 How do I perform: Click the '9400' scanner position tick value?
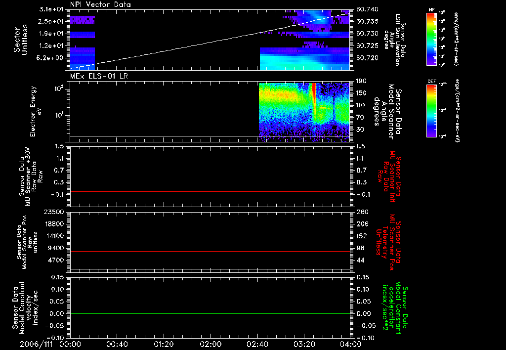tap(55, 248)
